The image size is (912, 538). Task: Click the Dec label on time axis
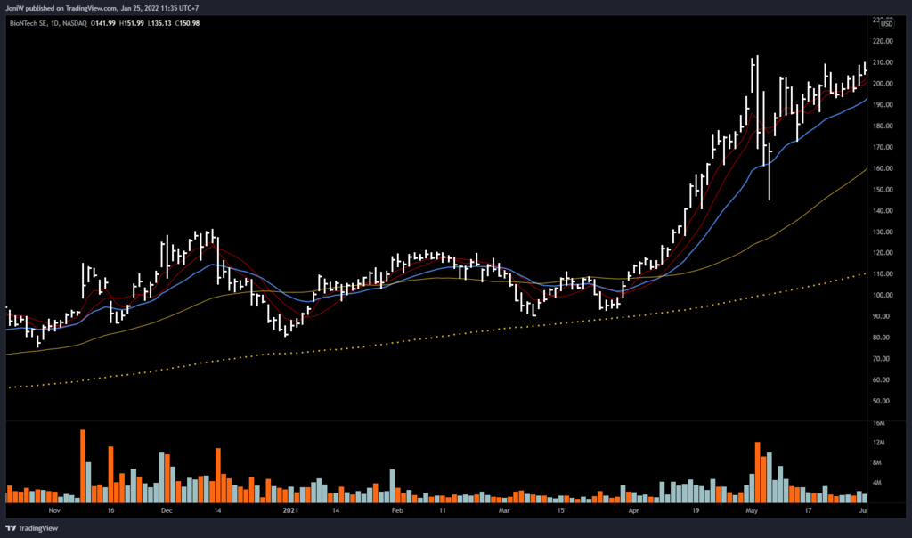tap(167, 511)
